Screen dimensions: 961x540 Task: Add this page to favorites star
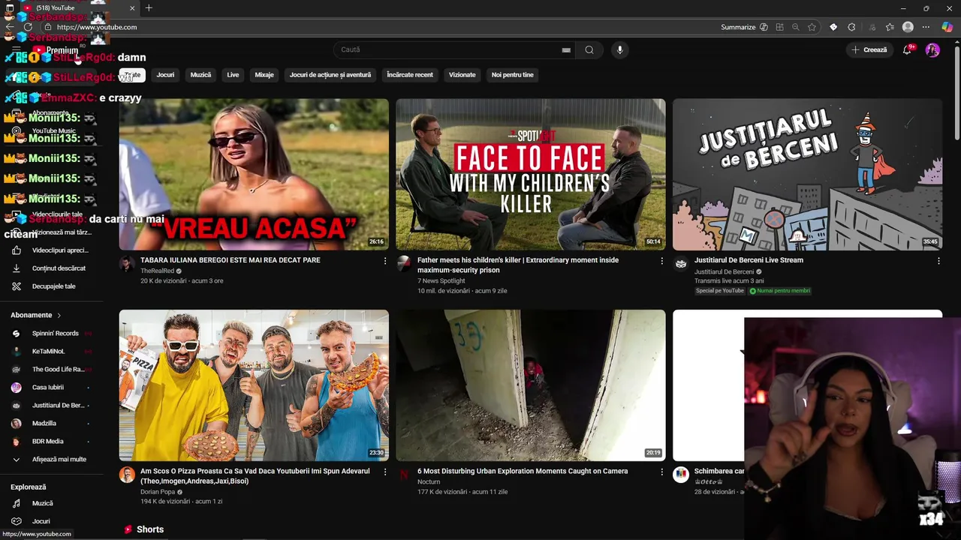tap(812, 27)
